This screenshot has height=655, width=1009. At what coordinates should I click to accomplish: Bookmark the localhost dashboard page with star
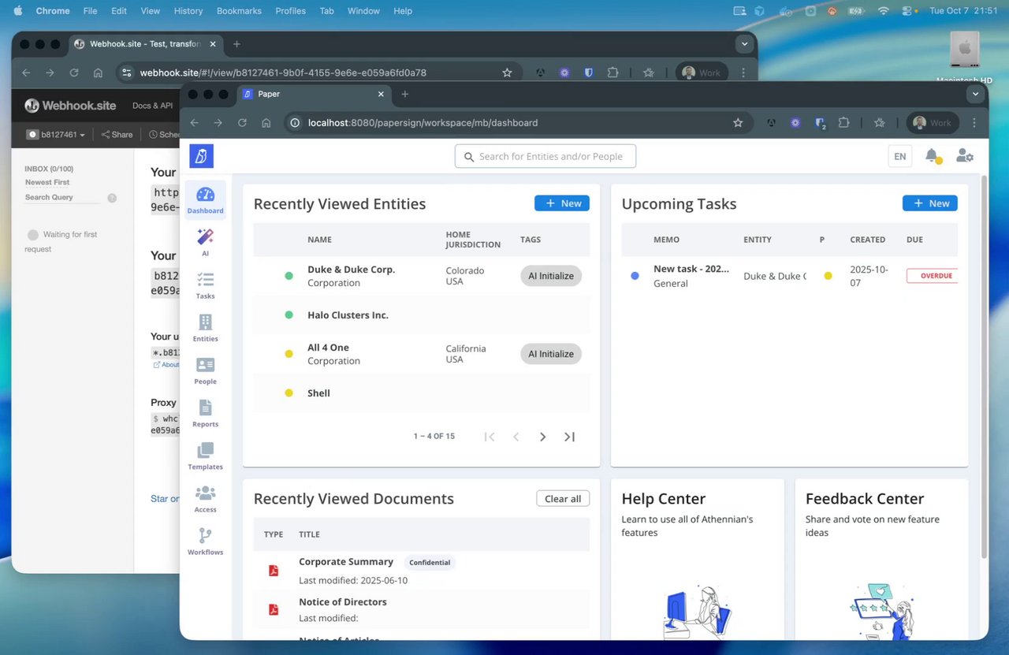[x=738, y=123]
